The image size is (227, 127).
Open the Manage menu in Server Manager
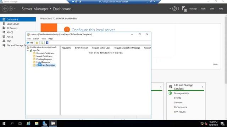tap(193, 9)
